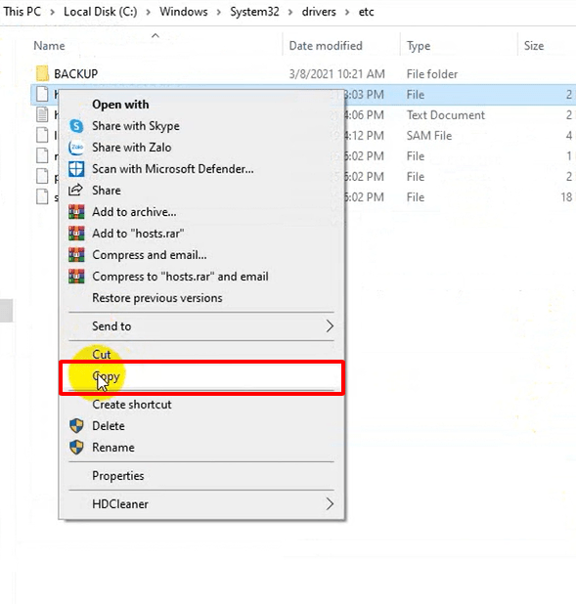576x604 pixels.
Task: Click the admin shield icon beside Rename
Action: coord(76,448)
